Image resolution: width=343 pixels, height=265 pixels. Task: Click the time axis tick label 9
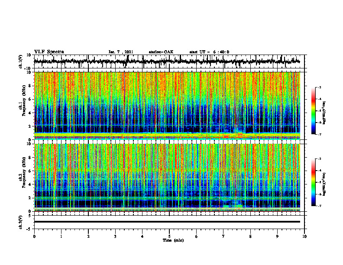pyautogui.click(x=277, y=236)
